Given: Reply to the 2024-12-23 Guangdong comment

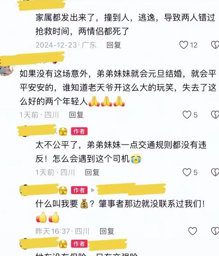Looking at the screenshot, I should (114, 45).
